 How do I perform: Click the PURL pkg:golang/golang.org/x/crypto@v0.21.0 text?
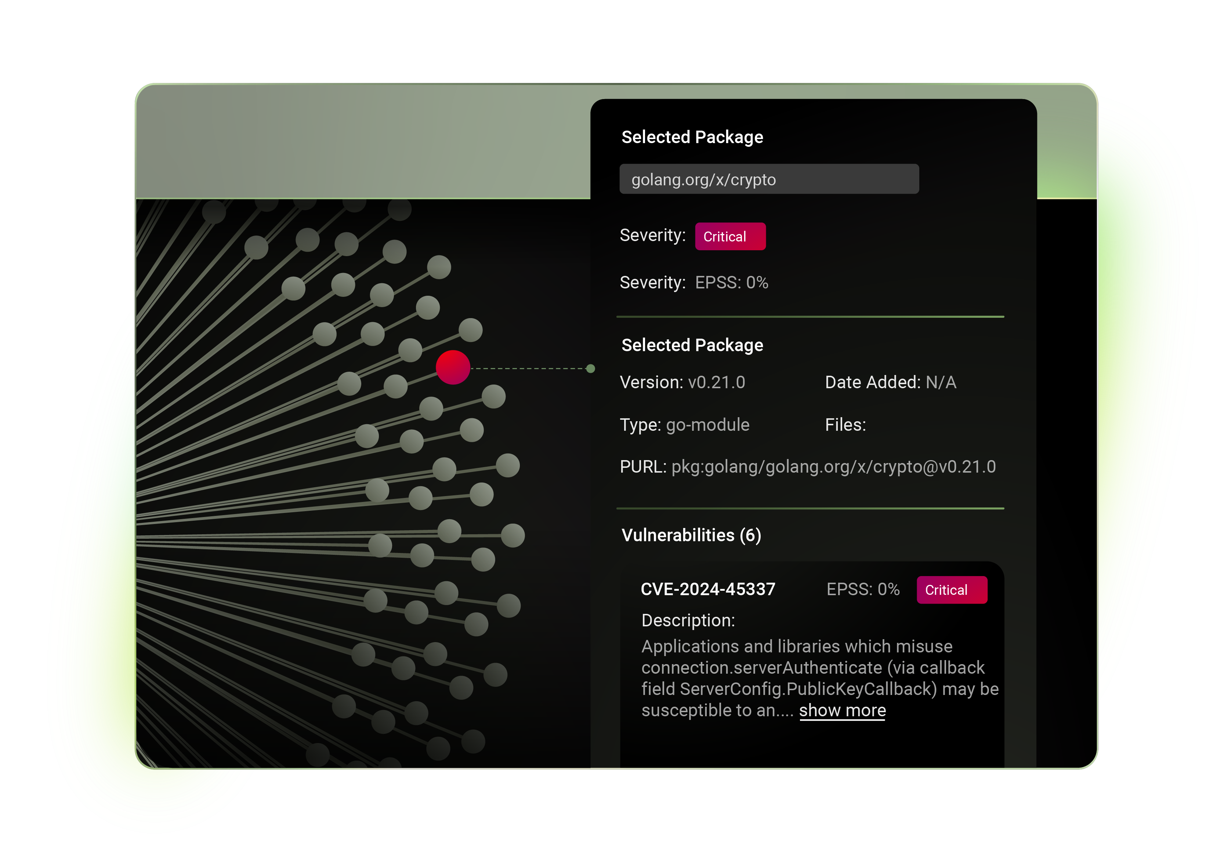coord(808,467)
